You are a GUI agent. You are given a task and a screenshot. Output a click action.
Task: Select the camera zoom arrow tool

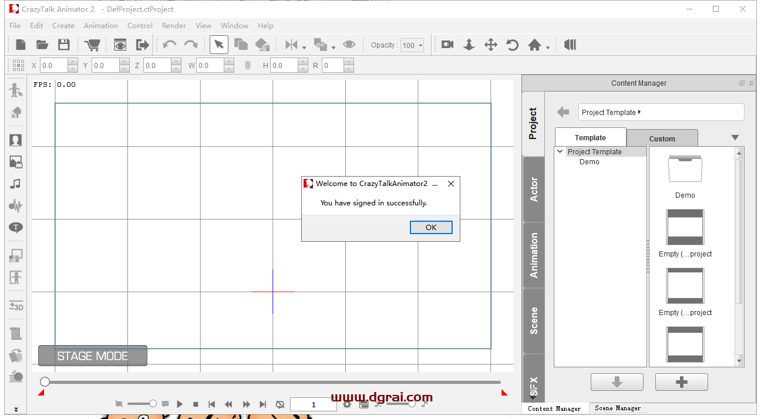tap(469, 45)
